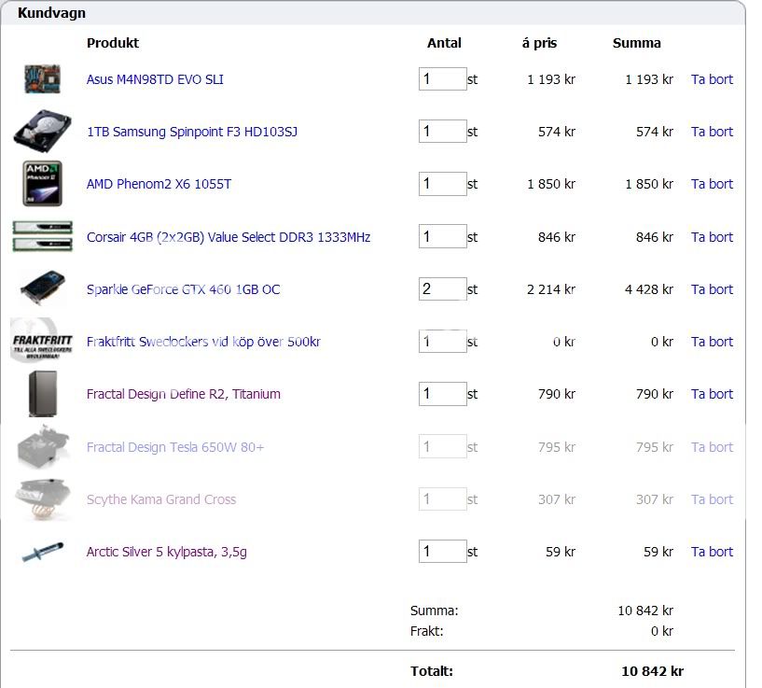Image resolution: width=762 pixels, height=688 pixels.
Task: Click the Samsung hard drive product image
Action: 42,132
